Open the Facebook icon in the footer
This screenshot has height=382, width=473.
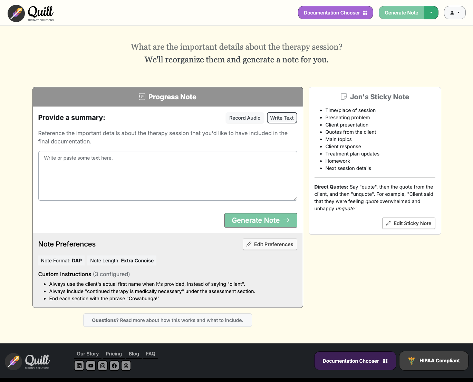114,366
